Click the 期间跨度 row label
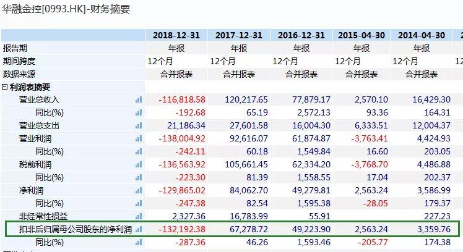This screenshot has width=463, height=252. pos(19,61)
